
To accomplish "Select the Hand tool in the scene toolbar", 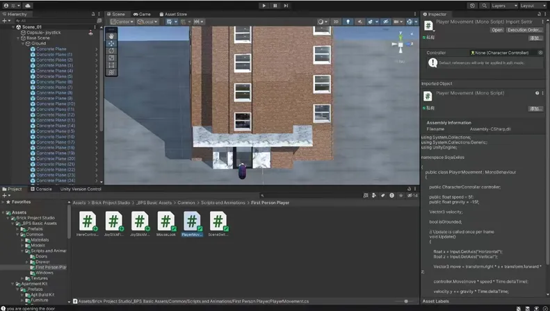I will [x=112, y=36].
